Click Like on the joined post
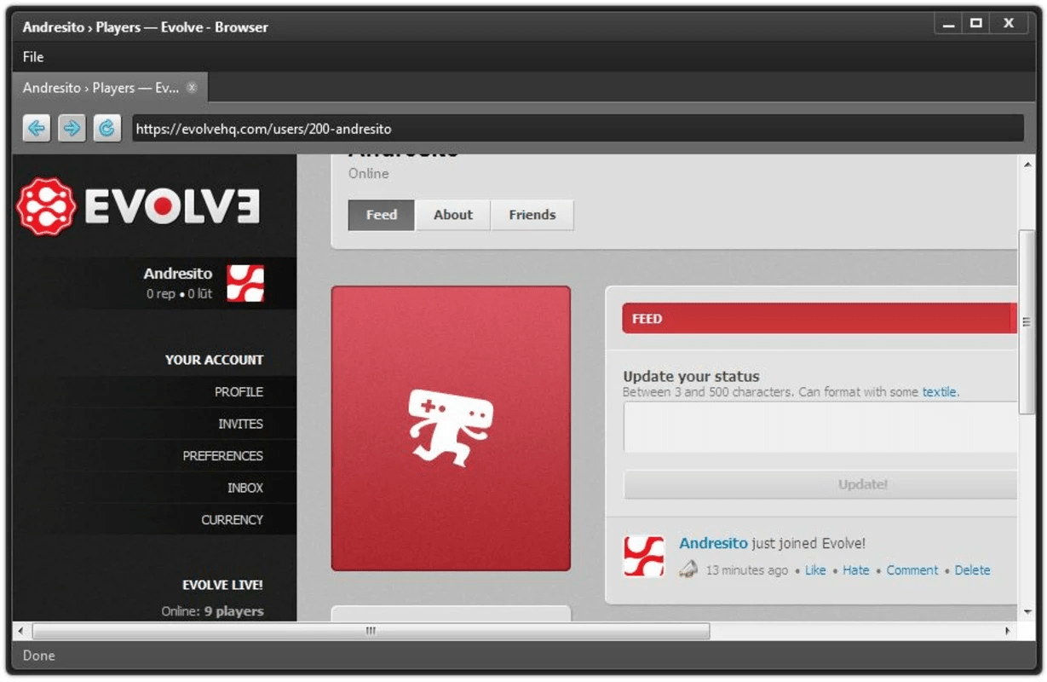 click(815, 570)
